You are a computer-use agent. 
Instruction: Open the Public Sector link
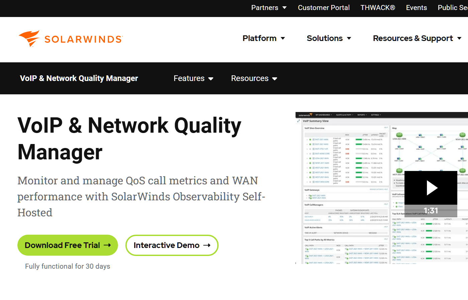click(x=453, y=8)
